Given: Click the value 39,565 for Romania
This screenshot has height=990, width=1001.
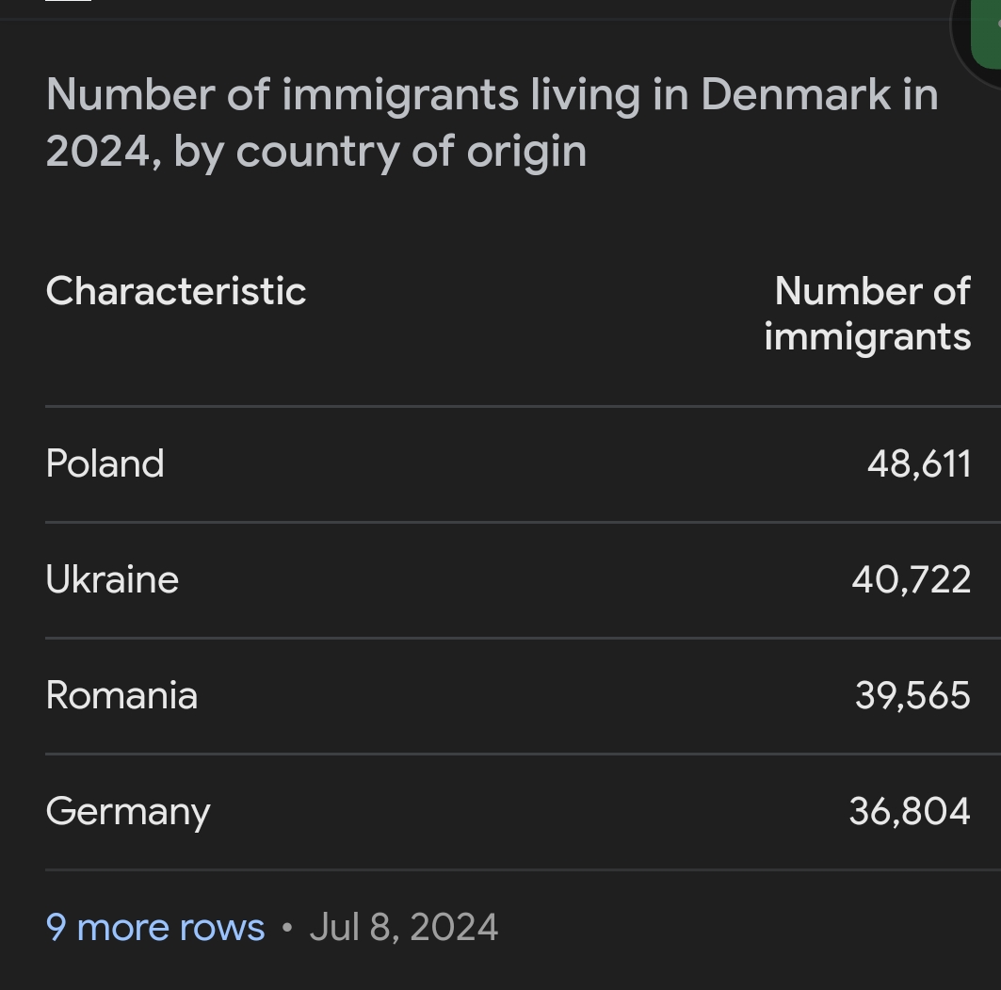Looking at the screenshot, I should pos(912,695).
